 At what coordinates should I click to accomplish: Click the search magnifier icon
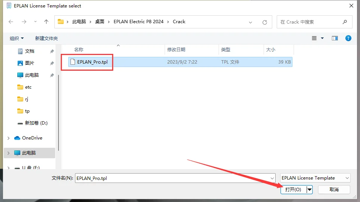click(x=345, y=22)
